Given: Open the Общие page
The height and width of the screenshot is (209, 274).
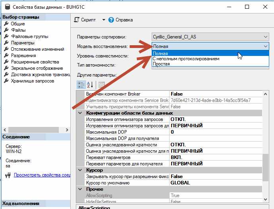Looking at the screenshot, I should (18, 24).
